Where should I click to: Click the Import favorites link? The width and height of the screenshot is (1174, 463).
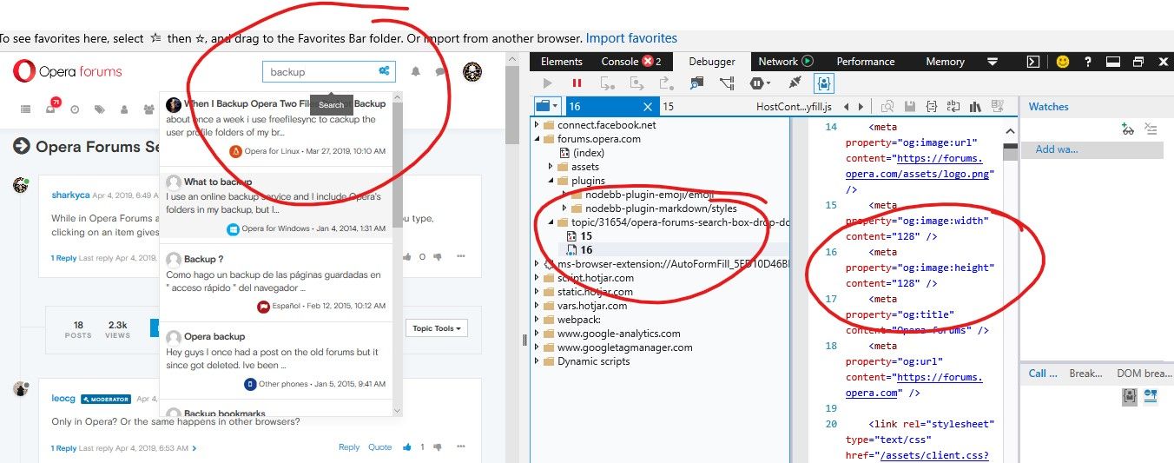tap(631, 38)
